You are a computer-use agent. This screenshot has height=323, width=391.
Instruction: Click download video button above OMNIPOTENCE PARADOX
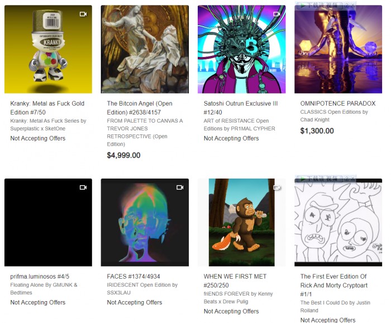tap(319, 6)
